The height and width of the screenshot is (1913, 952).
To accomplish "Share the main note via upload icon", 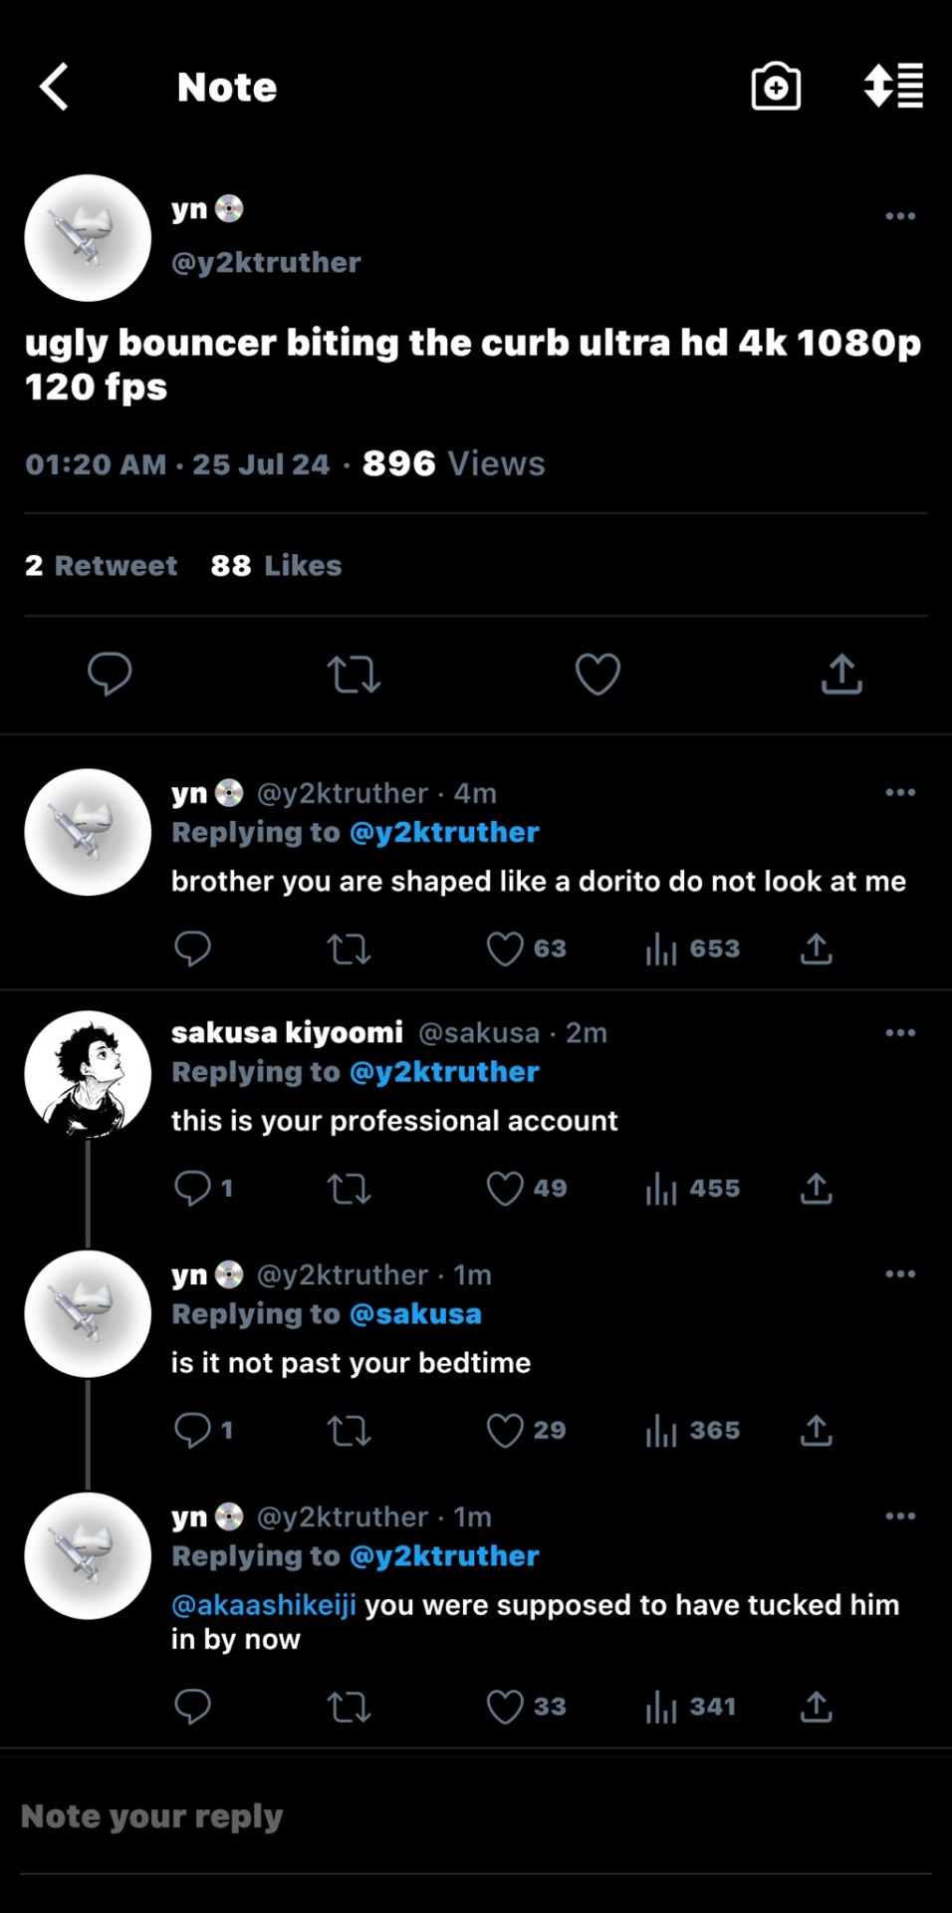I will [x=841, y=674].
